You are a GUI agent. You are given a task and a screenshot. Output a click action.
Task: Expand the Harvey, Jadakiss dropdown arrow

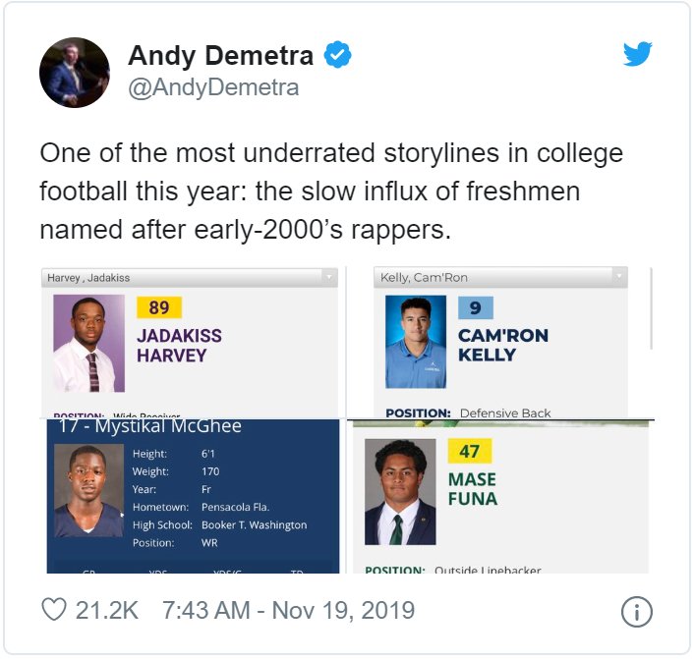pyautogui.click(x=329, y=277)
